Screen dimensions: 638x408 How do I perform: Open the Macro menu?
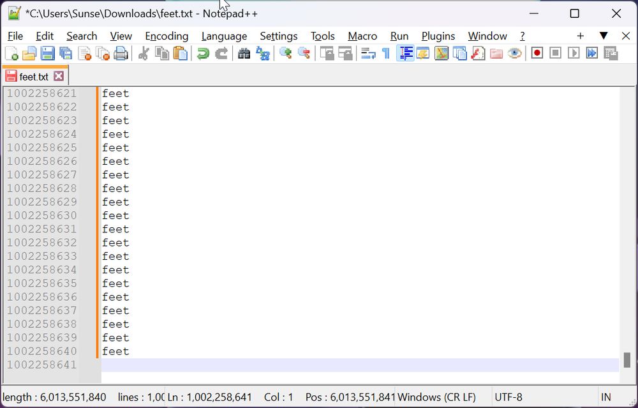tap(362, 36)
